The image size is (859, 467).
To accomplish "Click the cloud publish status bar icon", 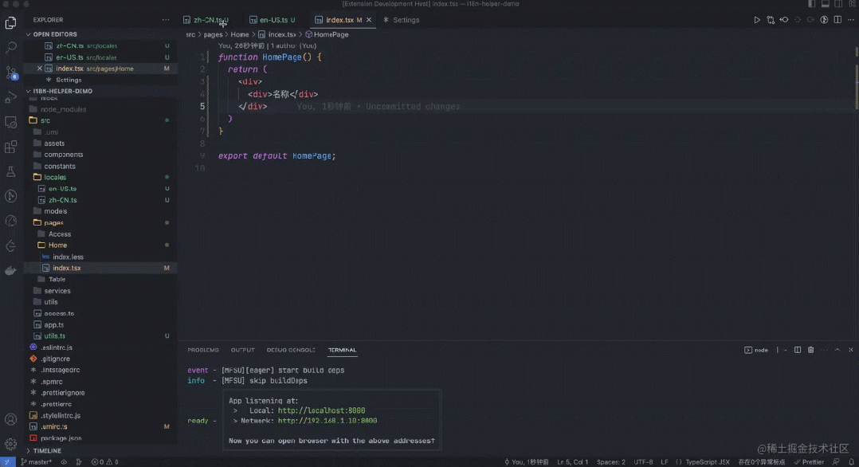I will point(64,462).
